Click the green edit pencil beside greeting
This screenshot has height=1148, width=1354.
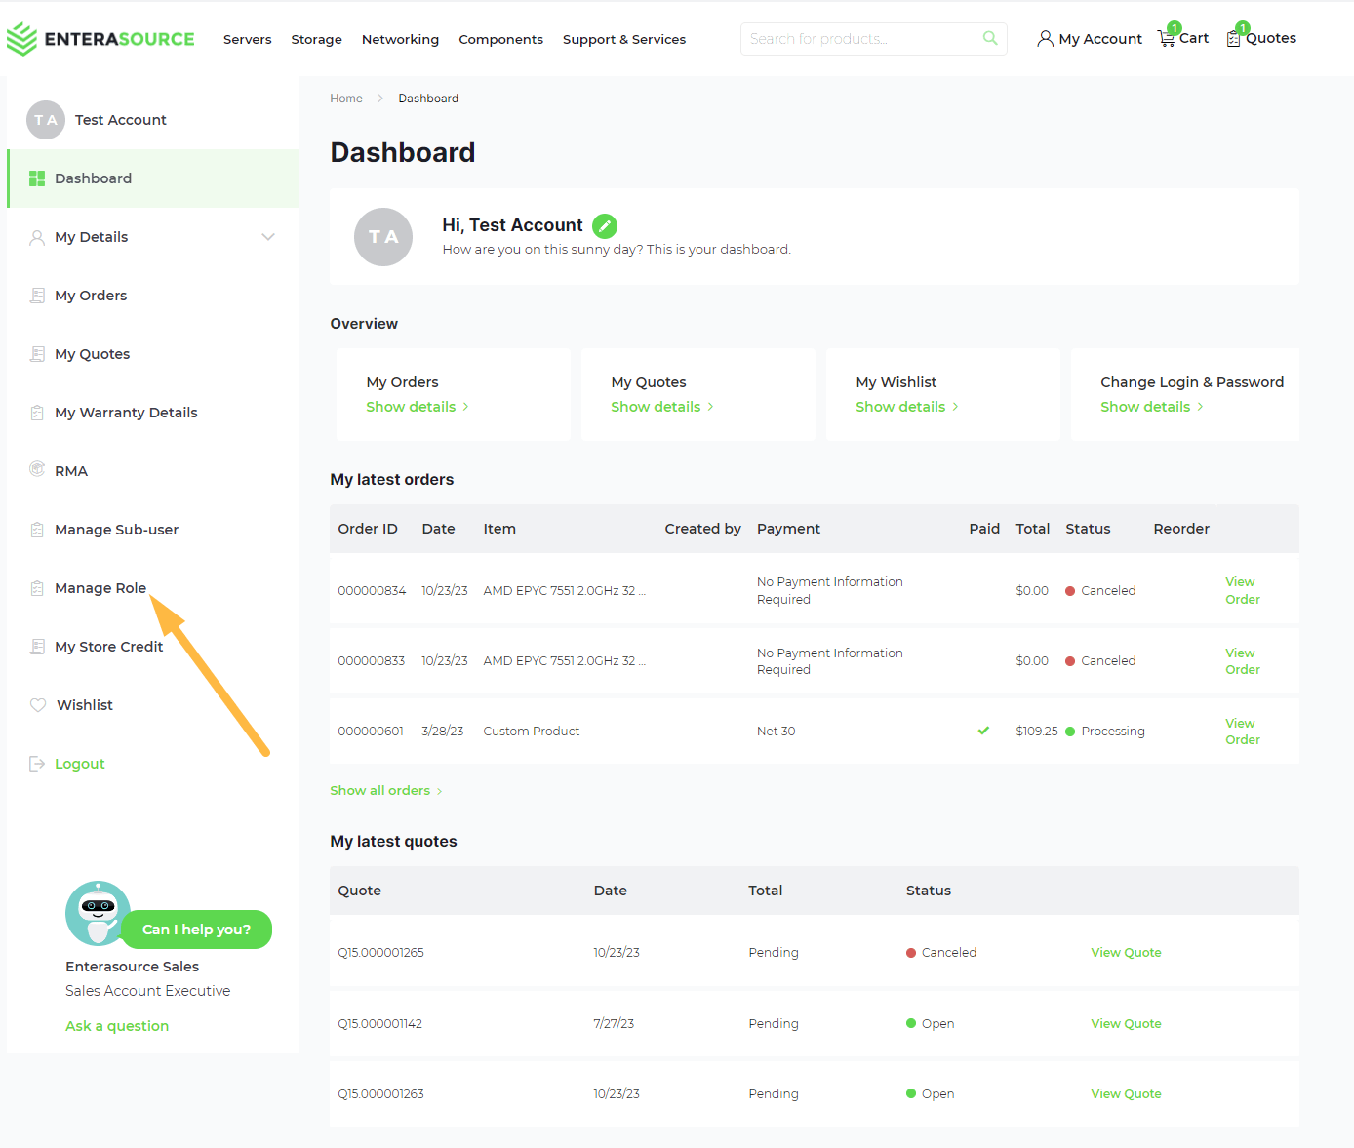click(x=605, y=226)
